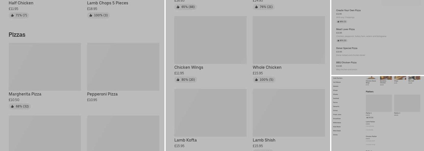Click the 76% (21) thumbs-up rating
Screen dimensions: 424x151
coord(263,7)
